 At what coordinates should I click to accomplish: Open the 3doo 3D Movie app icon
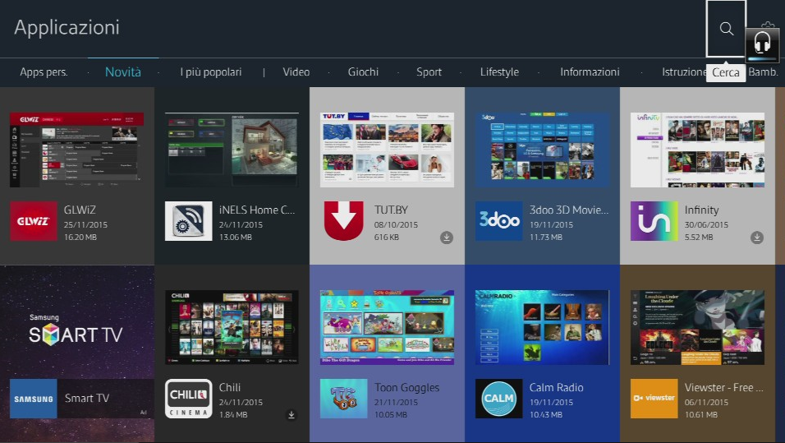click(x=498, y=221)
